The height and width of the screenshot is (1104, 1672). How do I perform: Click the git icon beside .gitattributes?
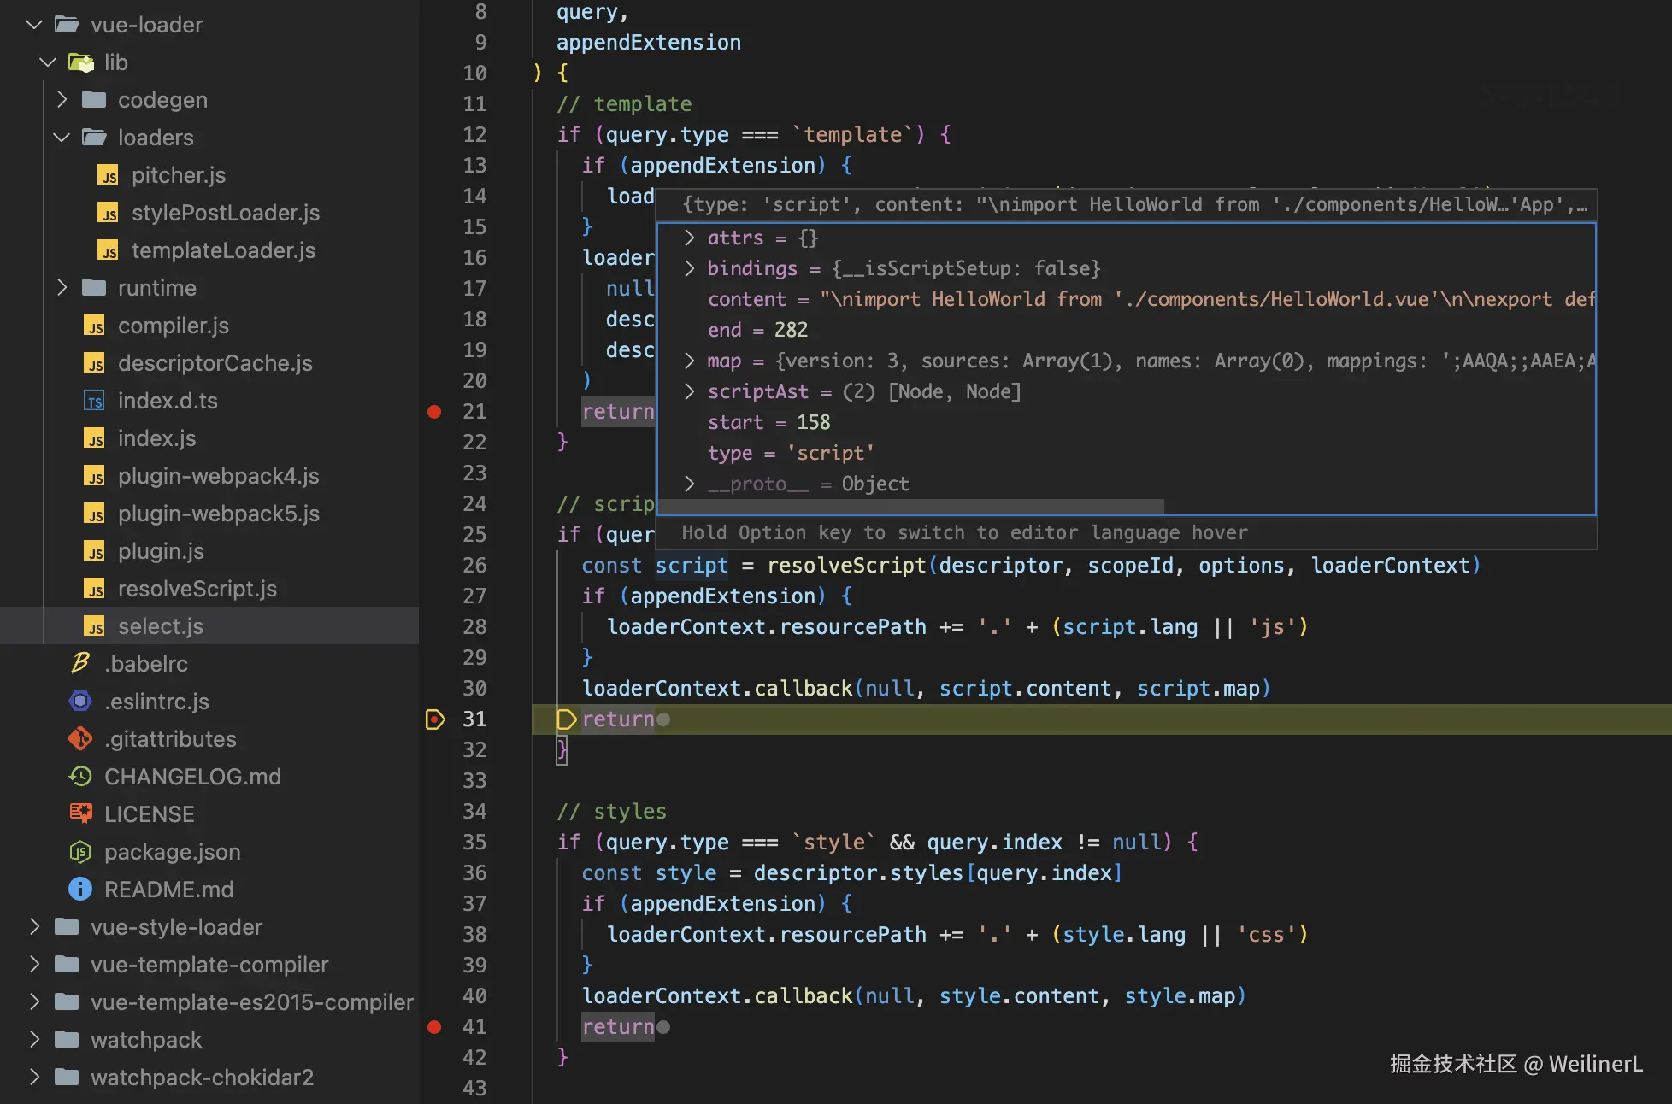(80, 738)
